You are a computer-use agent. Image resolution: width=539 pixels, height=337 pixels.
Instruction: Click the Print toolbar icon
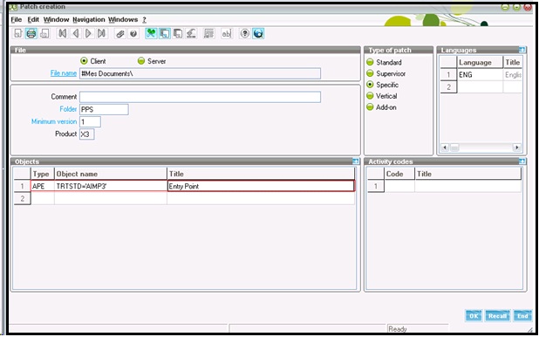[x=31, y=33]
